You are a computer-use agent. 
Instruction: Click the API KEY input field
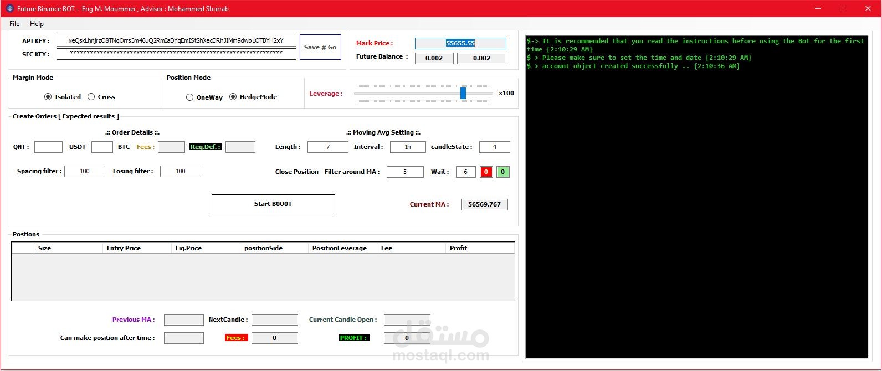pos(176,41)
